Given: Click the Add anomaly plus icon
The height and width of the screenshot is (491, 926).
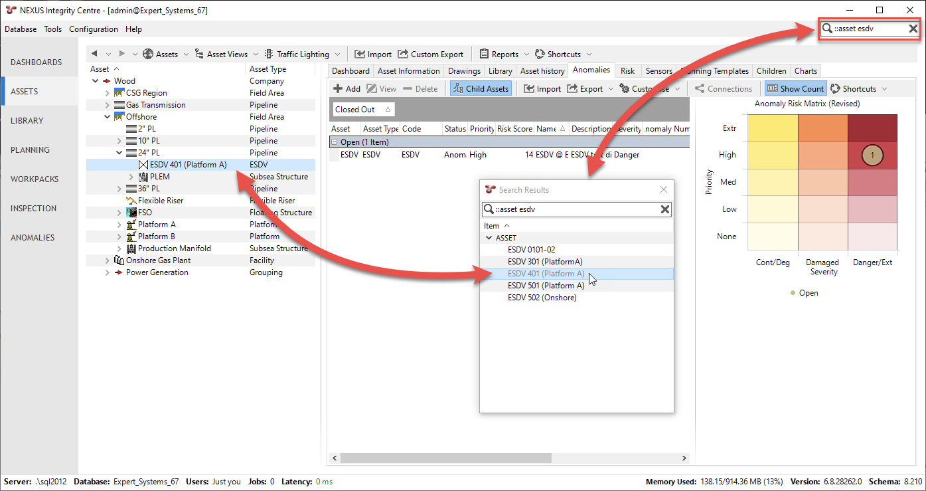Looking at the screenshot, I should pos(338,89).
